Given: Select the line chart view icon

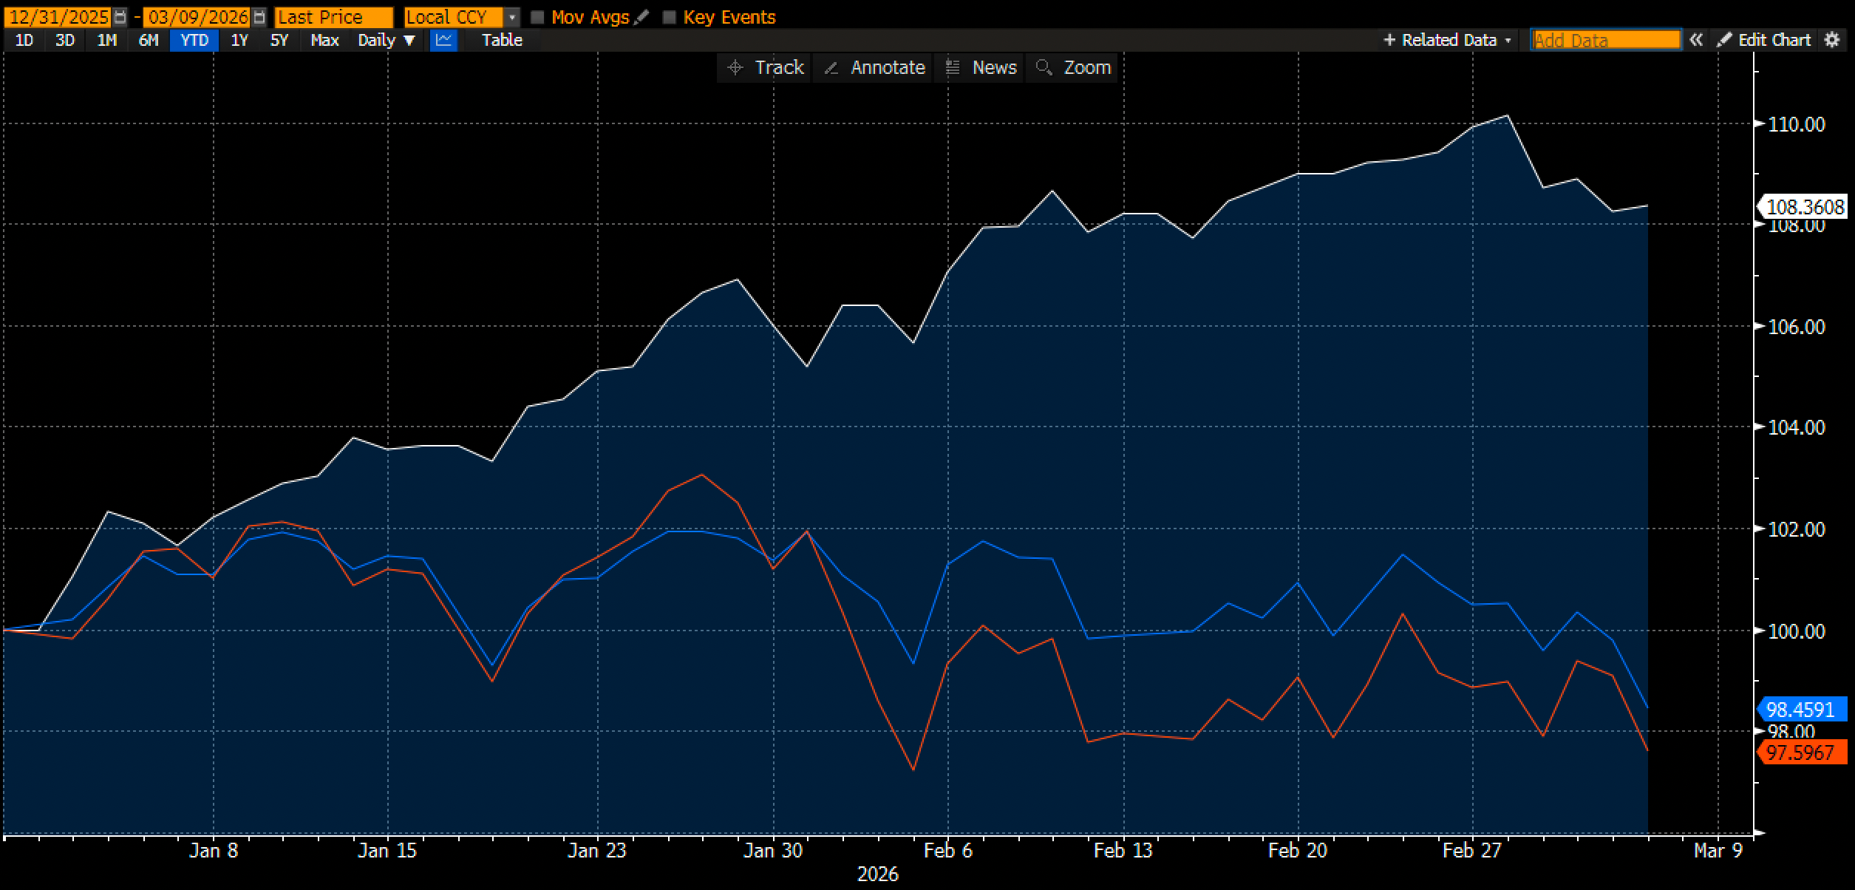Looking at the screenshot, I should [443, 40].
